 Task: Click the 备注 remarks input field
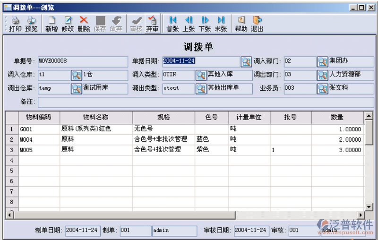pyautogui.click(x=206, y=102)
